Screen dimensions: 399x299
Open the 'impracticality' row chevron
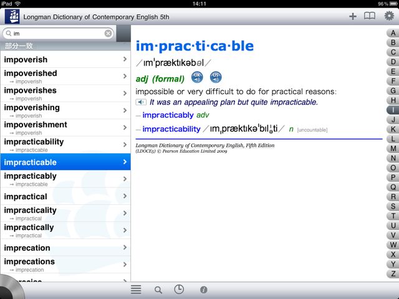(125, 213)
